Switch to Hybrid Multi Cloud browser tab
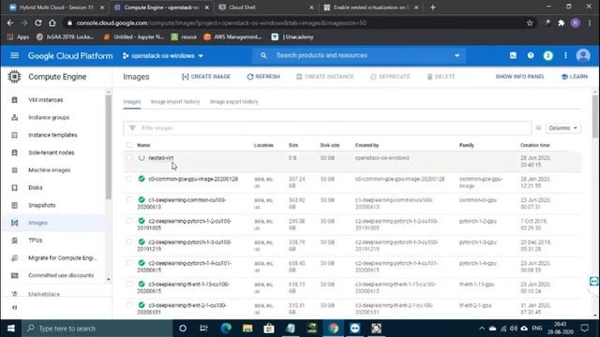Screen dimensions: 600x337 (56, 7)
